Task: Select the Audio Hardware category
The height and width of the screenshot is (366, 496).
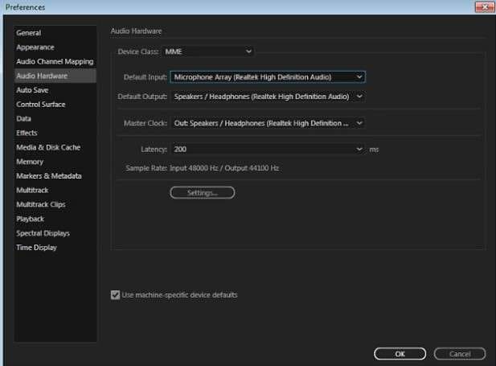Action: [x=55, y=76]
